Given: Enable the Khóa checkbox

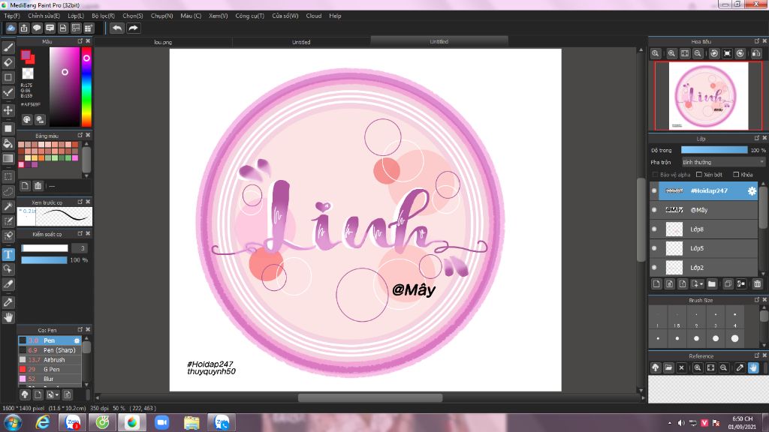Looking at the screenshot, I should (x=736, y=174).
